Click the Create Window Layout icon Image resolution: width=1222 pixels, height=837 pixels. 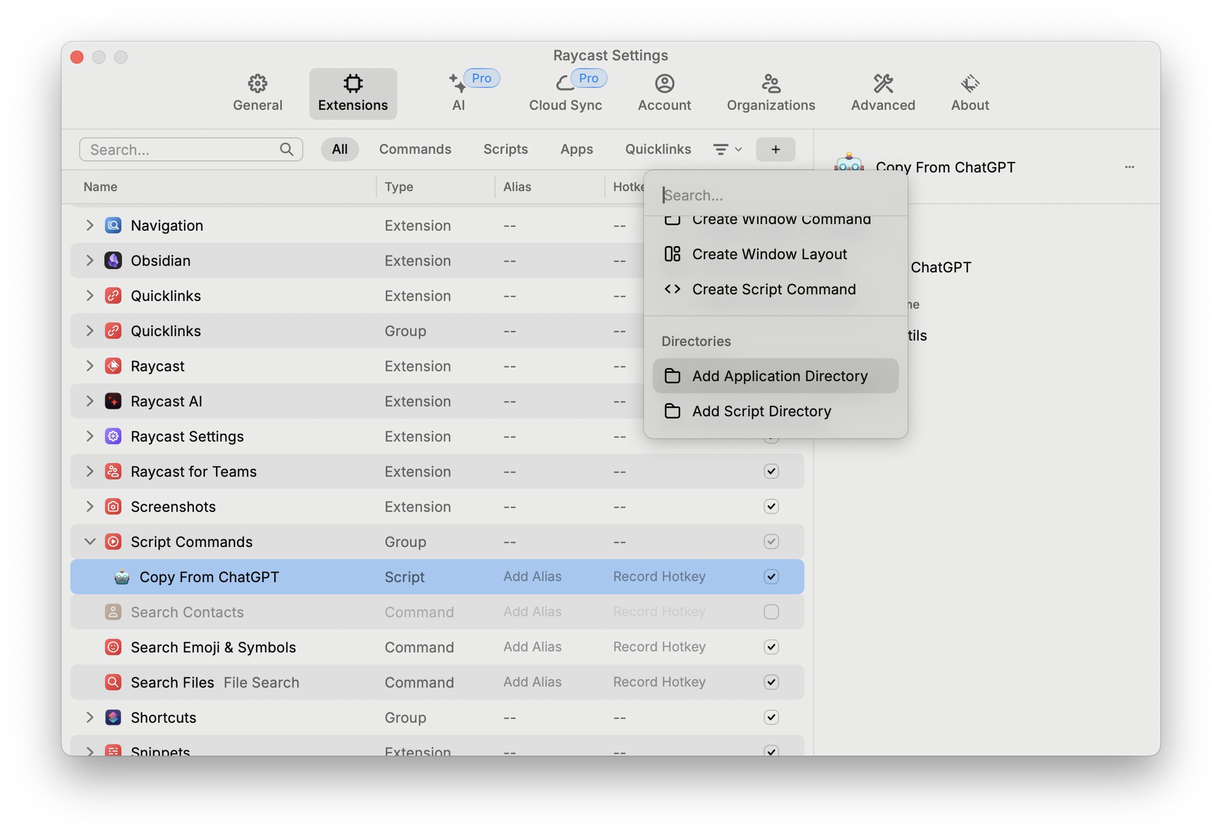[673, 254]
